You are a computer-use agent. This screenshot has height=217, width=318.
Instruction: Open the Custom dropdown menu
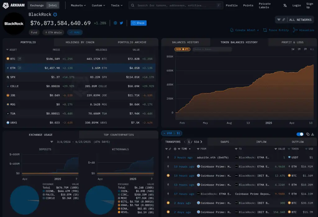coord(98,5)
